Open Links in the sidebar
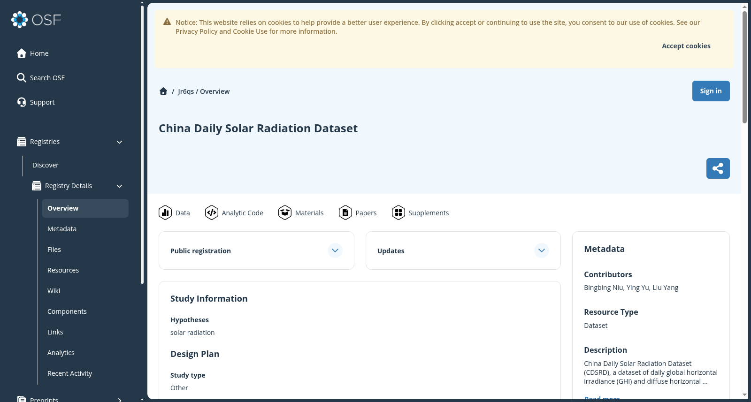The width and height of the screenshot is (751, 402). pos(85,332)
